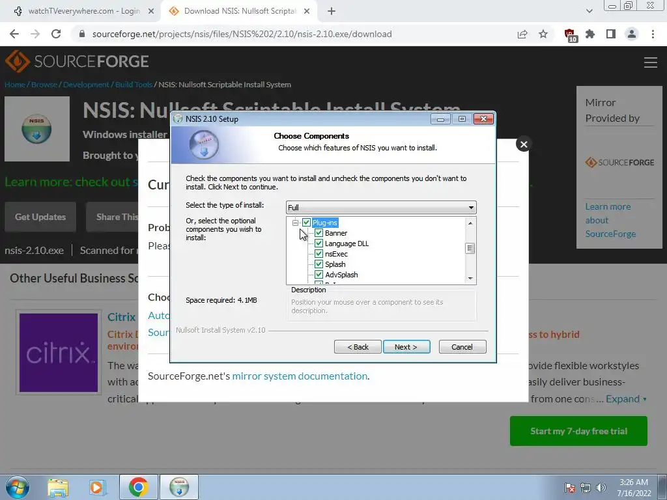Toggle the Chrome side panel icon
This screenshot has width=667, height=500.
[611, 34]
